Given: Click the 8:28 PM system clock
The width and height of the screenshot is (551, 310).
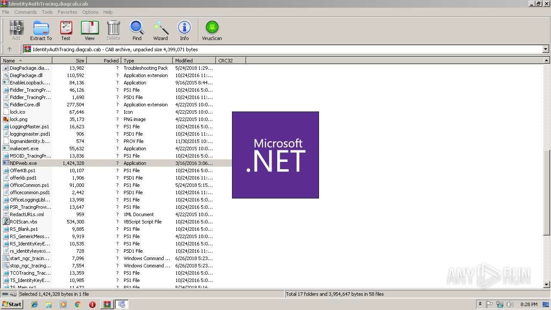Looking at the screenshot, I should pos(529,304).
